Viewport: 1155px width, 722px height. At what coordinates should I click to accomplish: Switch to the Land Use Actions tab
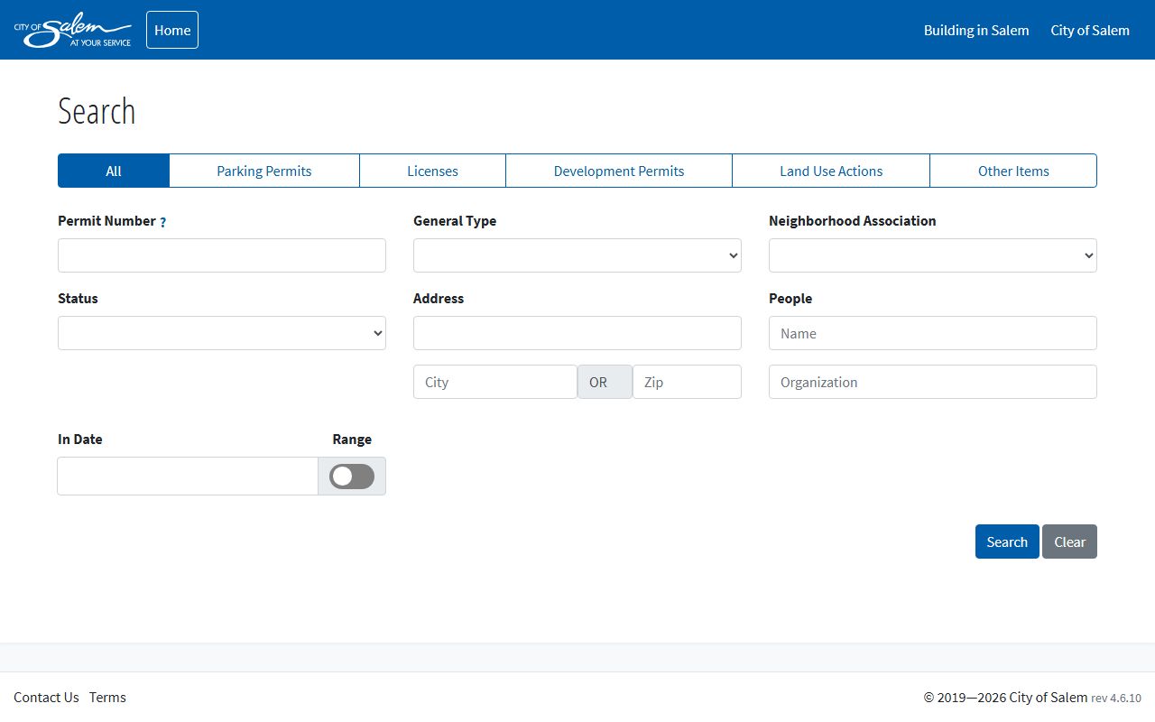point(830,171)
